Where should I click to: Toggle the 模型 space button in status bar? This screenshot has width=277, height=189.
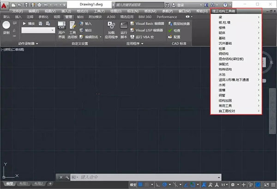coord(133,184)
